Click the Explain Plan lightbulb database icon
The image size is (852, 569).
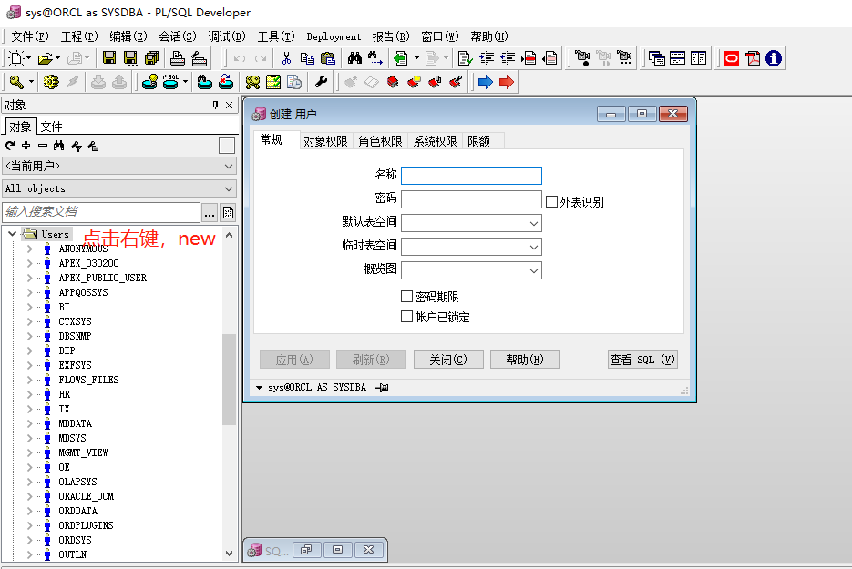click(149, 82)
